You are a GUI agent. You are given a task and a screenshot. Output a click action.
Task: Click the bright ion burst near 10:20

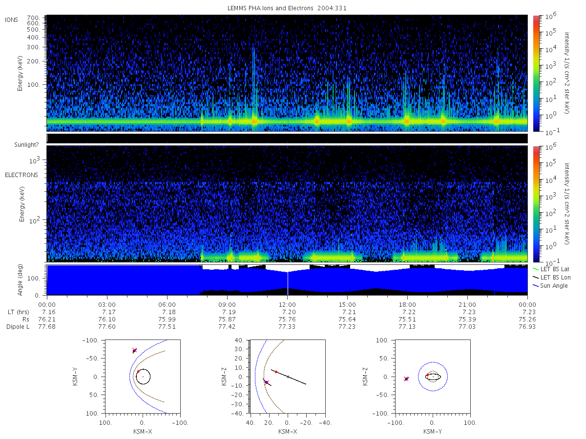(254, 120)
